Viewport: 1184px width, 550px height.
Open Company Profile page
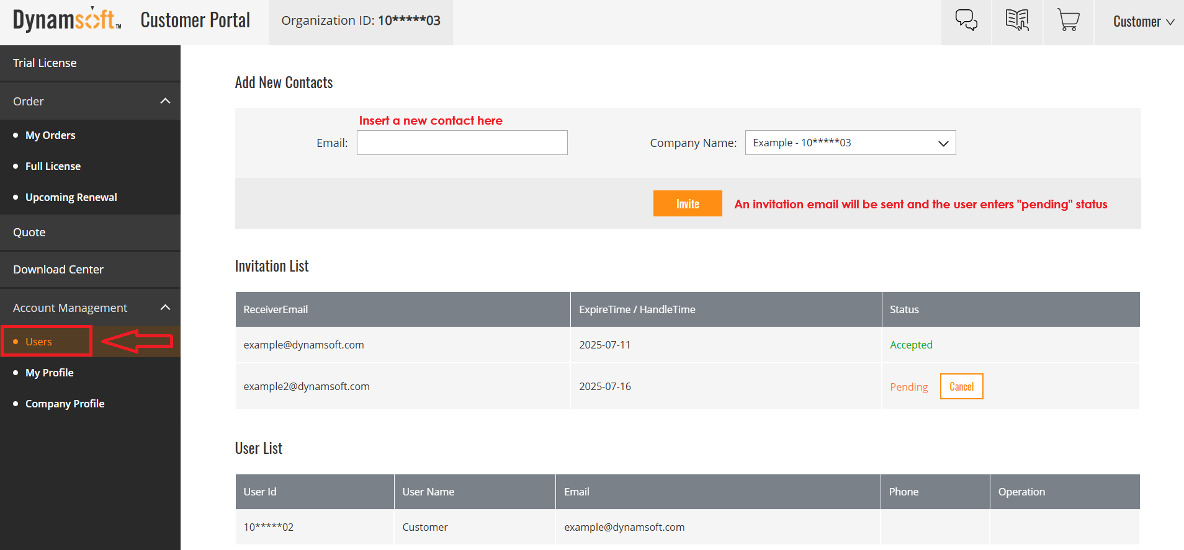(x=65, y=404)
